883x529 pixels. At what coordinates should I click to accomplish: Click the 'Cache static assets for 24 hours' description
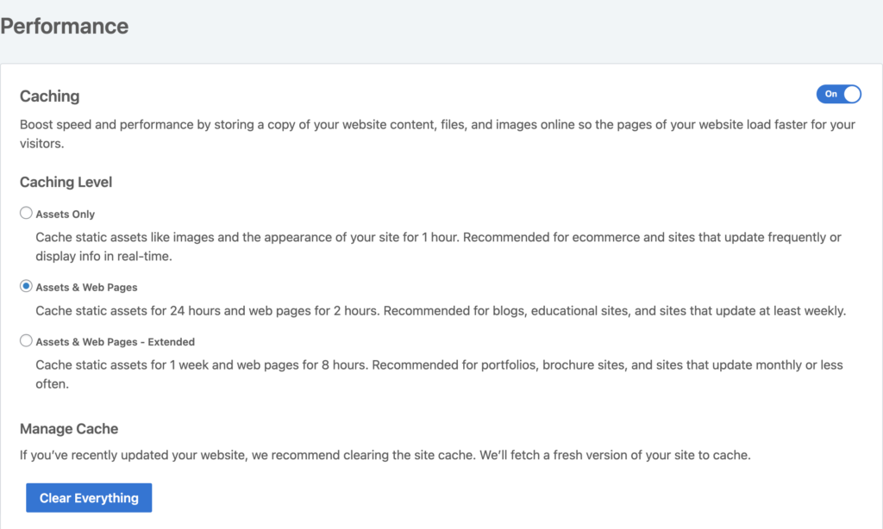tap(441, 311)
